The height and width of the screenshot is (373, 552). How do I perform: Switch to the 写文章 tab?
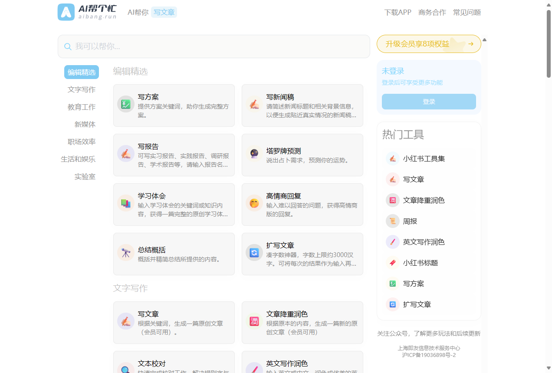(x=164, y=12)
